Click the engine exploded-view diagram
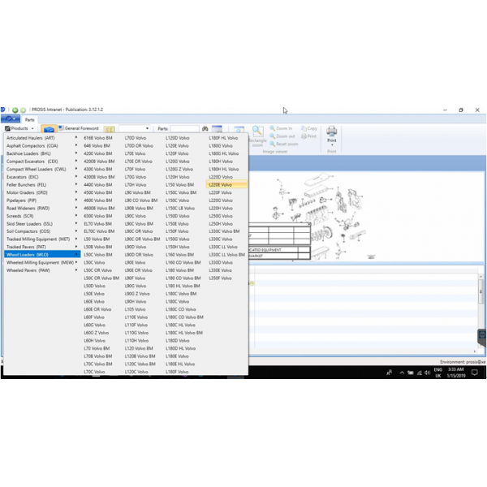 320,216
